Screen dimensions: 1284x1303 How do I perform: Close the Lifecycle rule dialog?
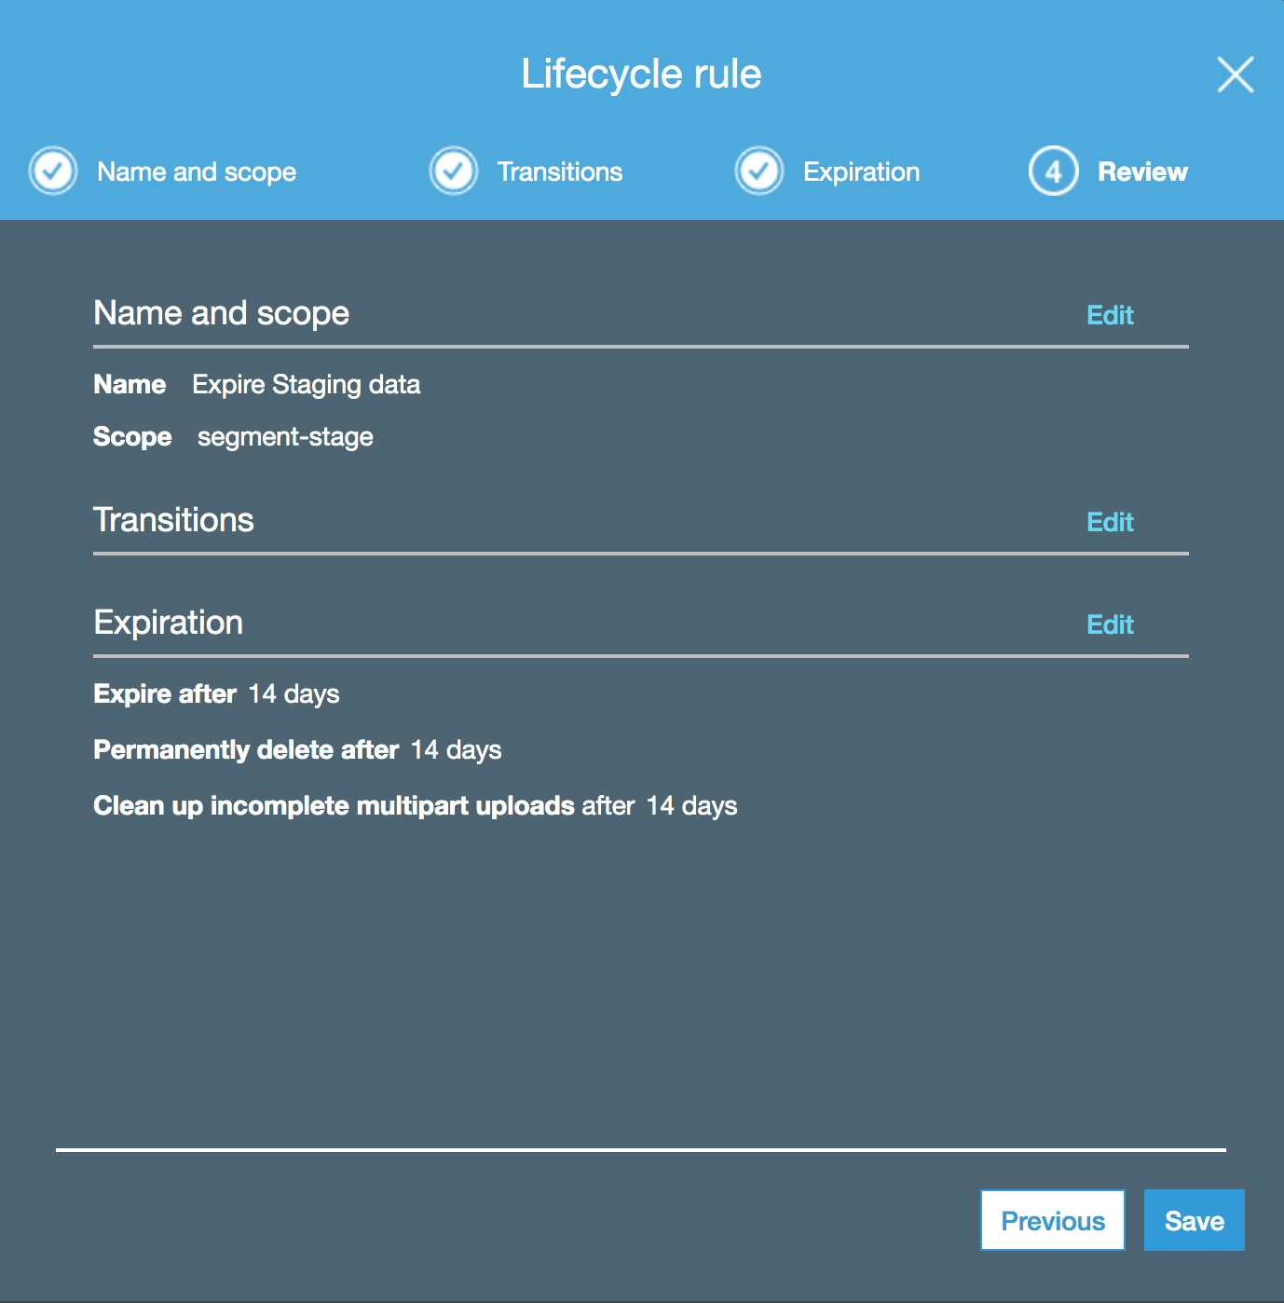1235,75
